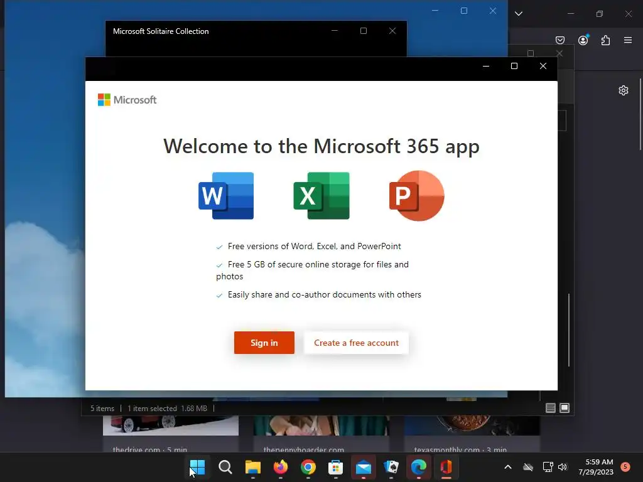
Task: Open File Explorer from taskbar
Action: pos(253,467)
